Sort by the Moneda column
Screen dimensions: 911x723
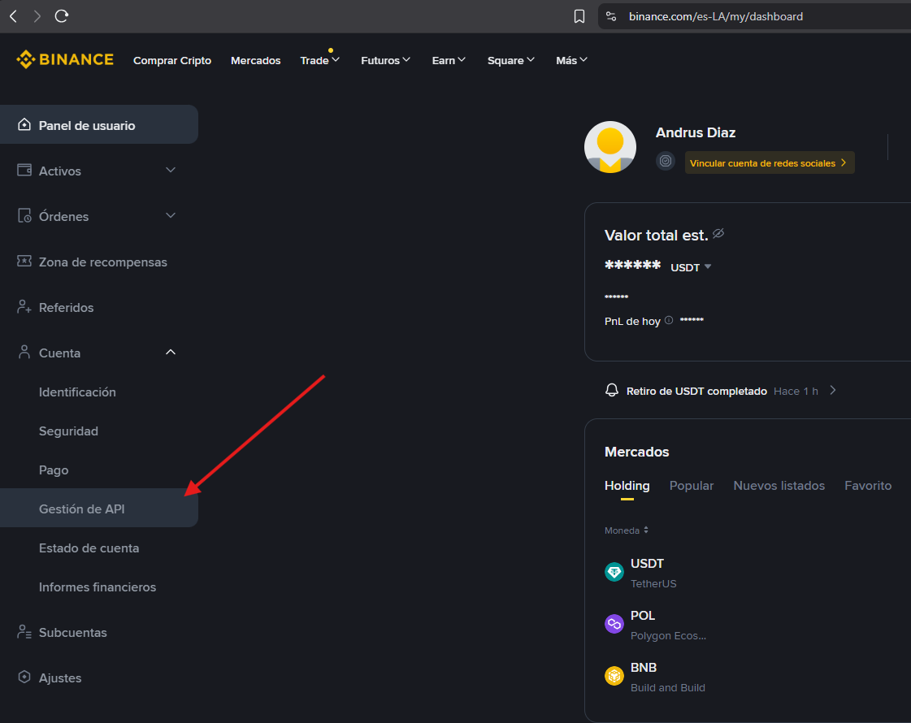pyautogui.click(x=627, y=530)
